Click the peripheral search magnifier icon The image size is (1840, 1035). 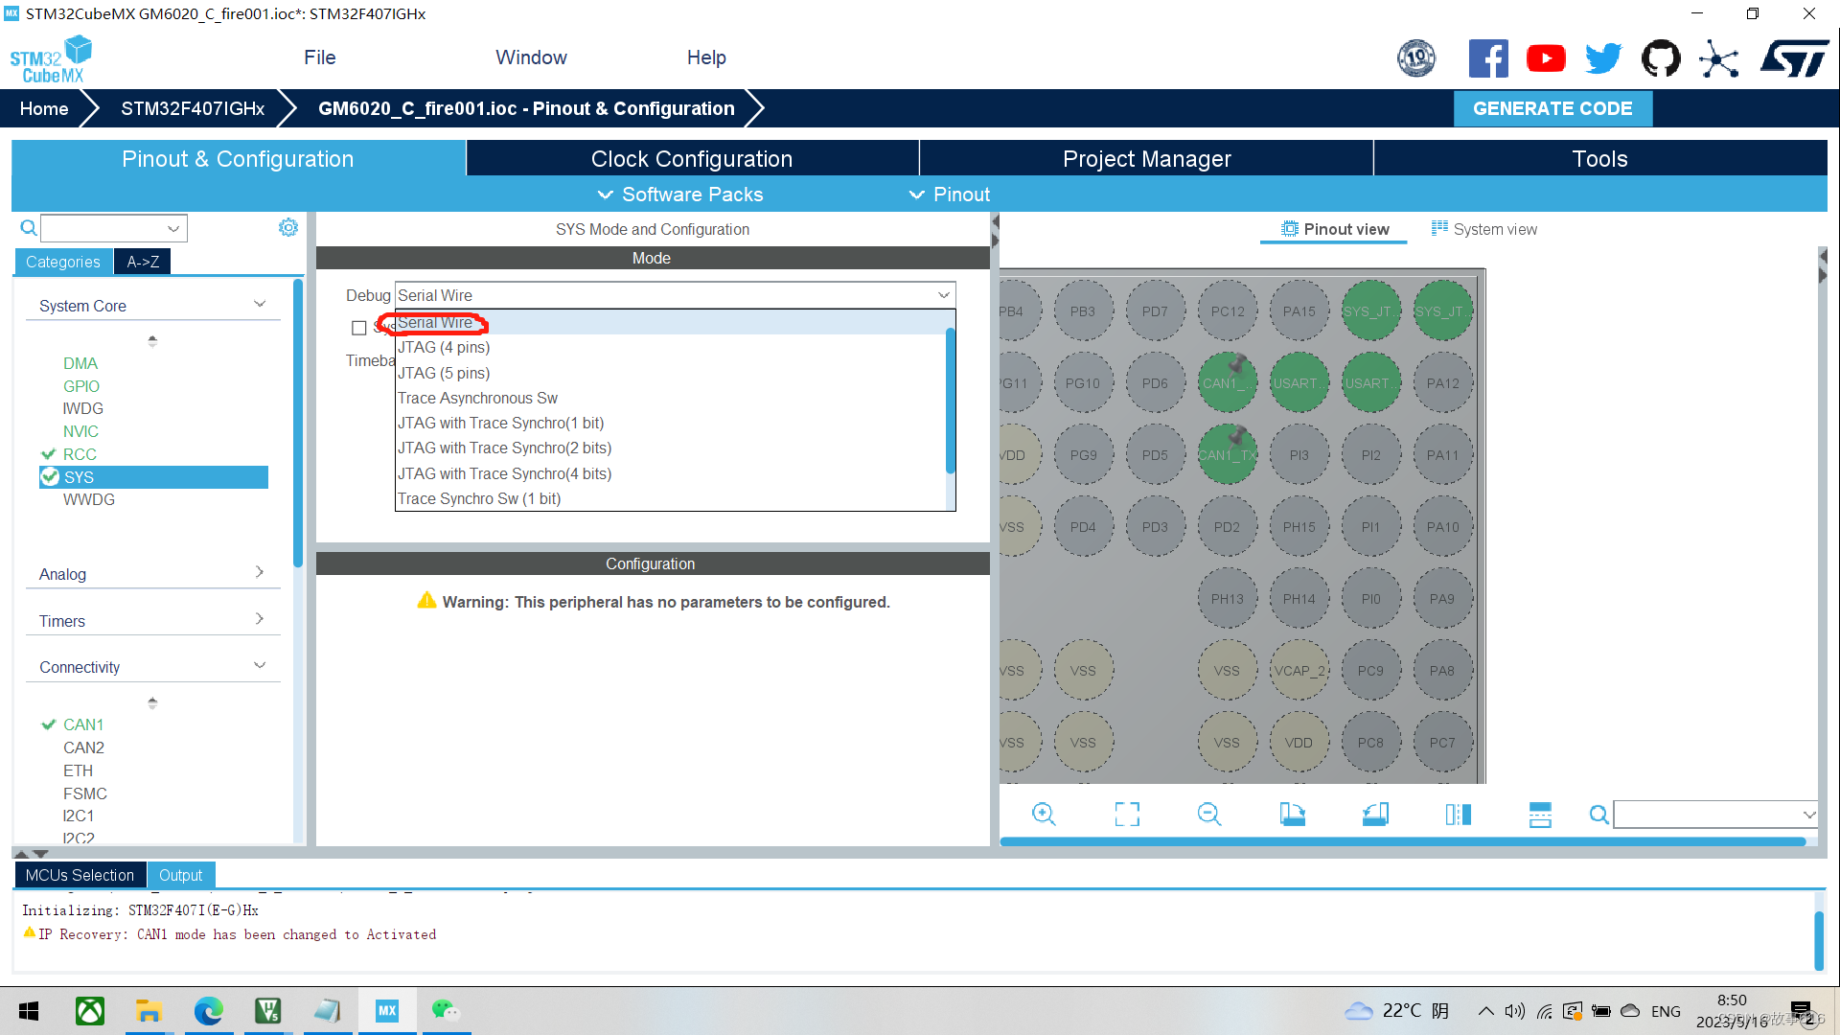pos(29,228)
